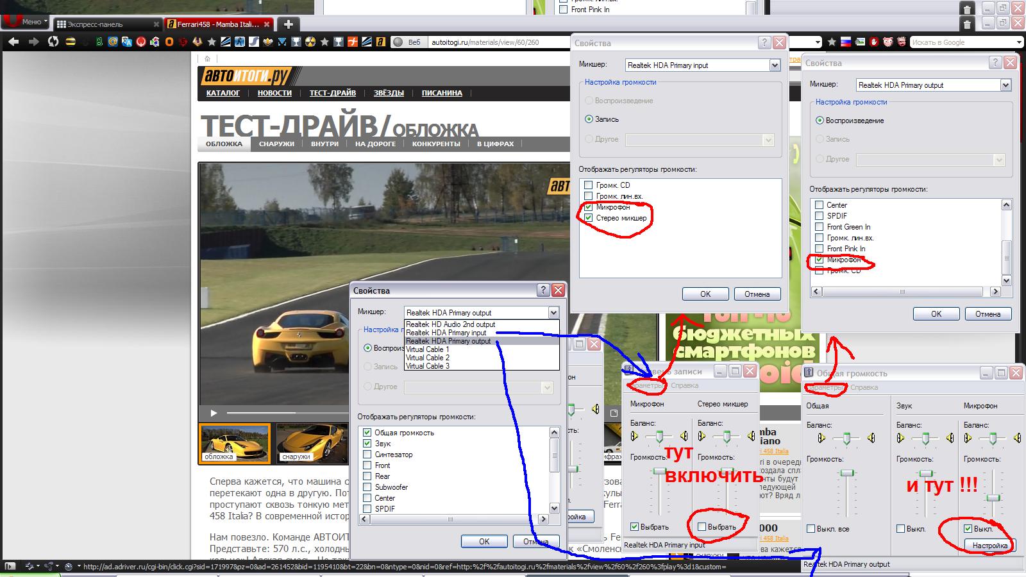This screenshot has width=1026, height=577.
Task: Check the Громк. CD checkbox in Primary input
Action: tap(588, 185)
